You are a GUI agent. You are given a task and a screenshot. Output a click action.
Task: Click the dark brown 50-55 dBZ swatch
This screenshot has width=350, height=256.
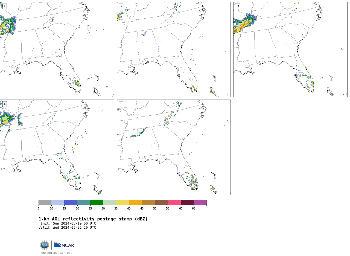pos(161,202)
